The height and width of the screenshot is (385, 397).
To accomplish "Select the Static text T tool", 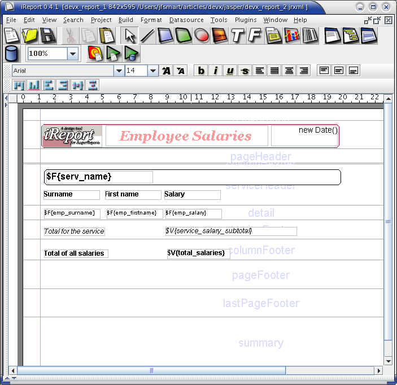I will (x=238, y=36).
